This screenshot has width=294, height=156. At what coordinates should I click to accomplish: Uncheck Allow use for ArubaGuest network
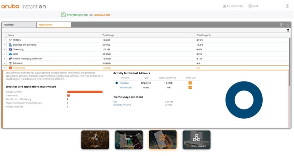coord(190,87)
